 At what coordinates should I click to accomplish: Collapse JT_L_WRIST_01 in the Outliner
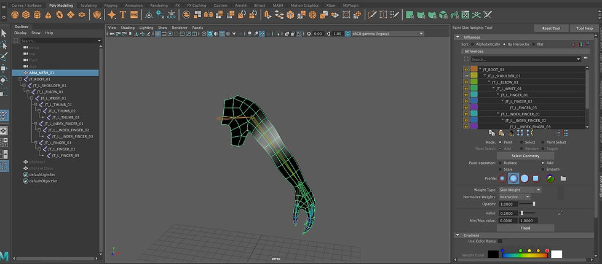(32, 98)
